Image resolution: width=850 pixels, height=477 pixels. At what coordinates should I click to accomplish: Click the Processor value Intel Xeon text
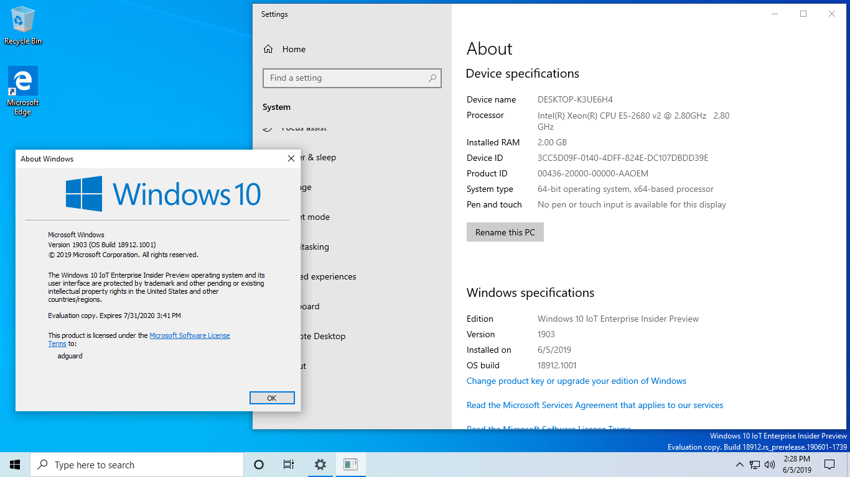(633, 120)
